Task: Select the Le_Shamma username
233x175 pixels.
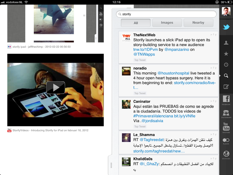Action: point(144,135)
